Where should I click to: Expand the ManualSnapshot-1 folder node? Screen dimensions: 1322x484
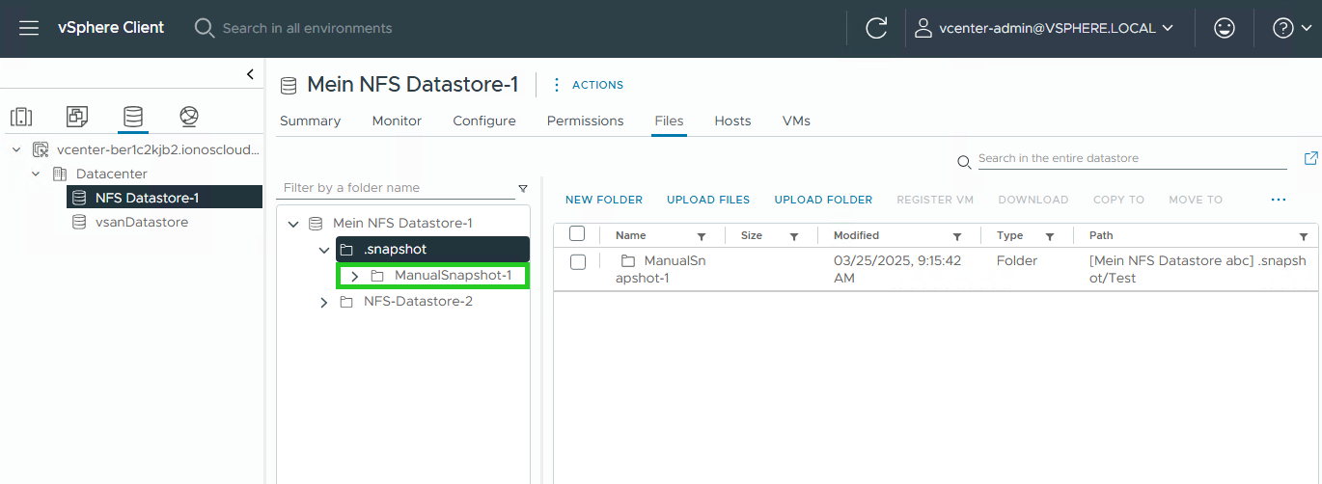[x=354, y=276]
